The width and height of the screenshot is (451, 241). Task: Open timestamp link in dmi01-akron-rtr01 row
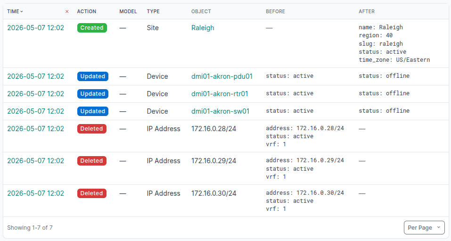pyautogui.click(x=36, y=94)
